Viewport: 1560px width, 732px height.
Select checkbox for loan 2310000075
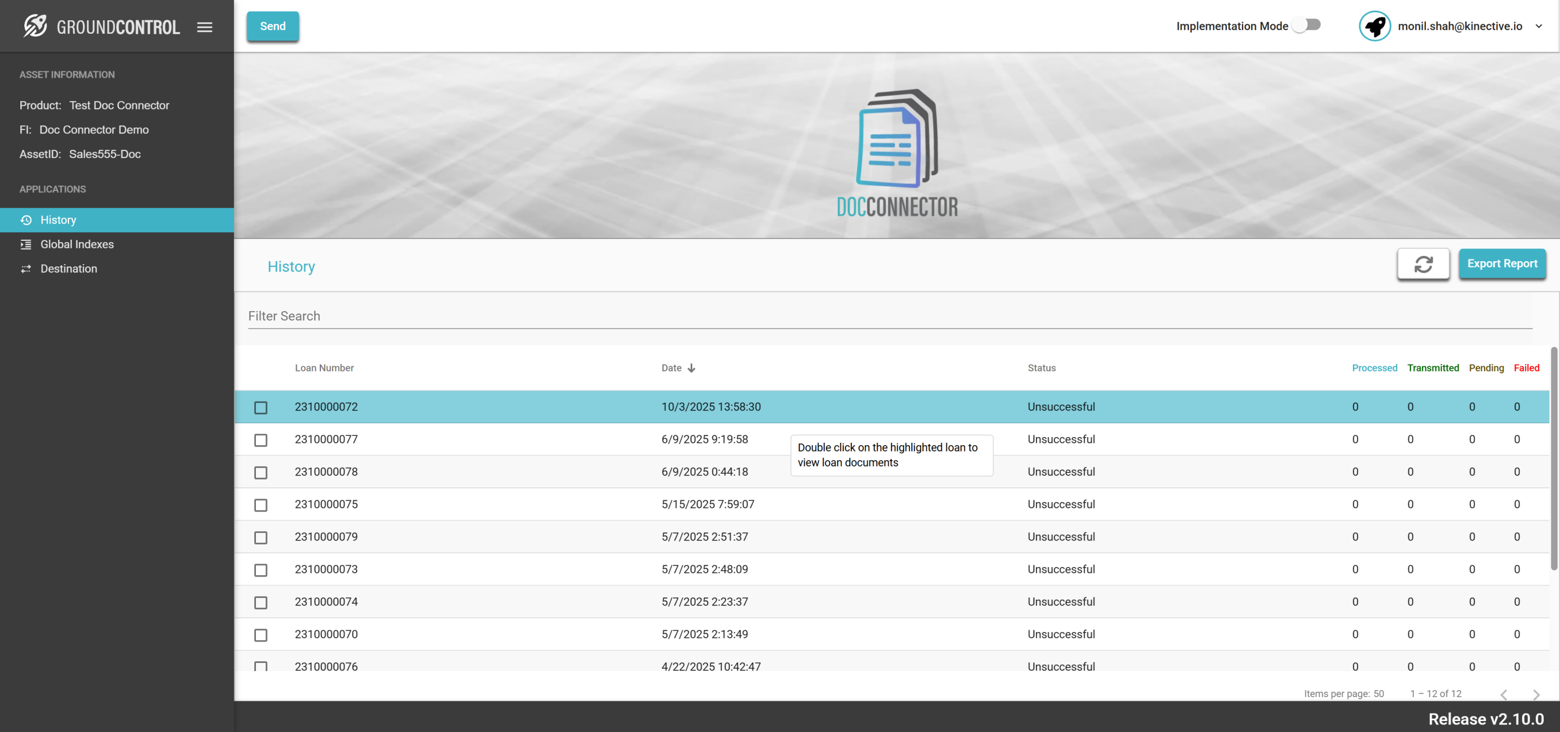[x=261, y=505]
